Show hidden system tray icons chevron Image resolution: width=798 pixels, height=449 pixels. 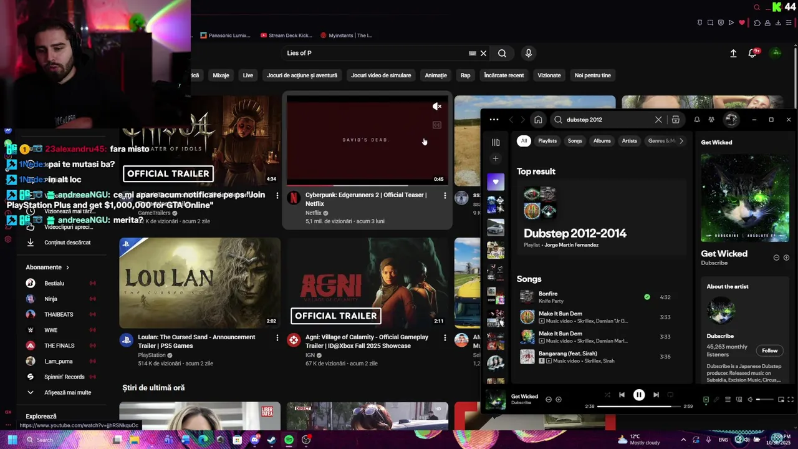[x=683, y=440]
